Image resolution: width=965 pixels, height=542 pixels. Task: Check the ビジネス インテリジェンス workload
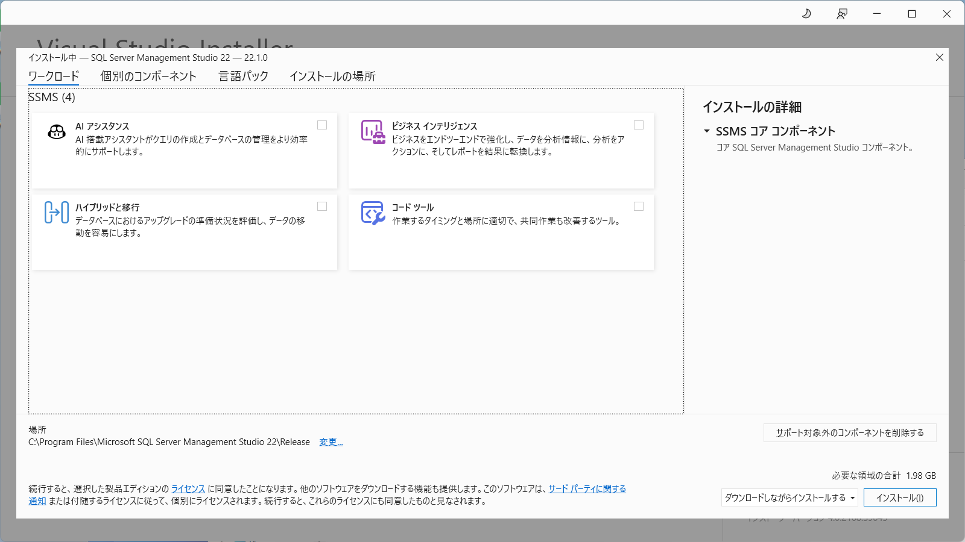639,125
